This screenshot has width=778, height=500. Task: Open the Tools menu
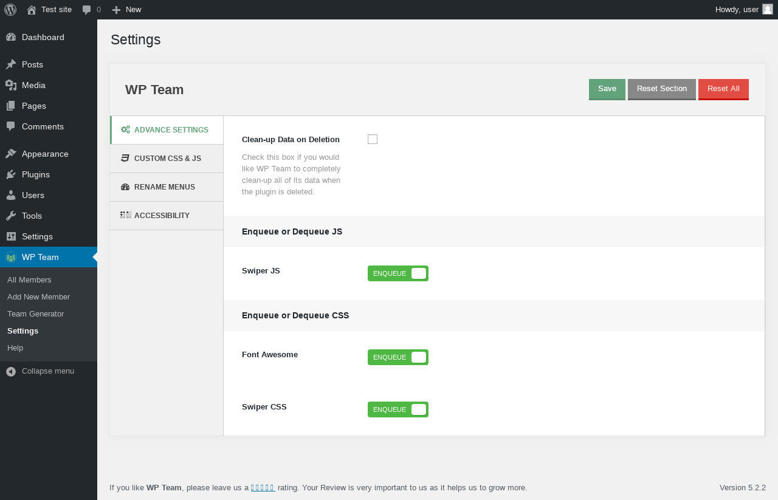coord(49,216)
